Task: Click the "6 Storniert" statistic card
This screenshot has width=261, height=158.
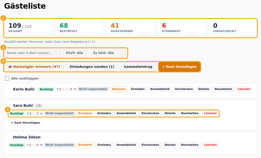Action: [x=181, y=28]
